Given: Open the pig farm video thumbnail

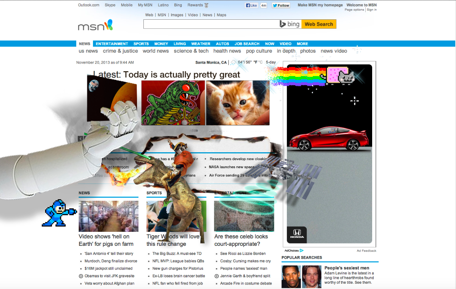Looking at the screenshot, I should (108, 216).
